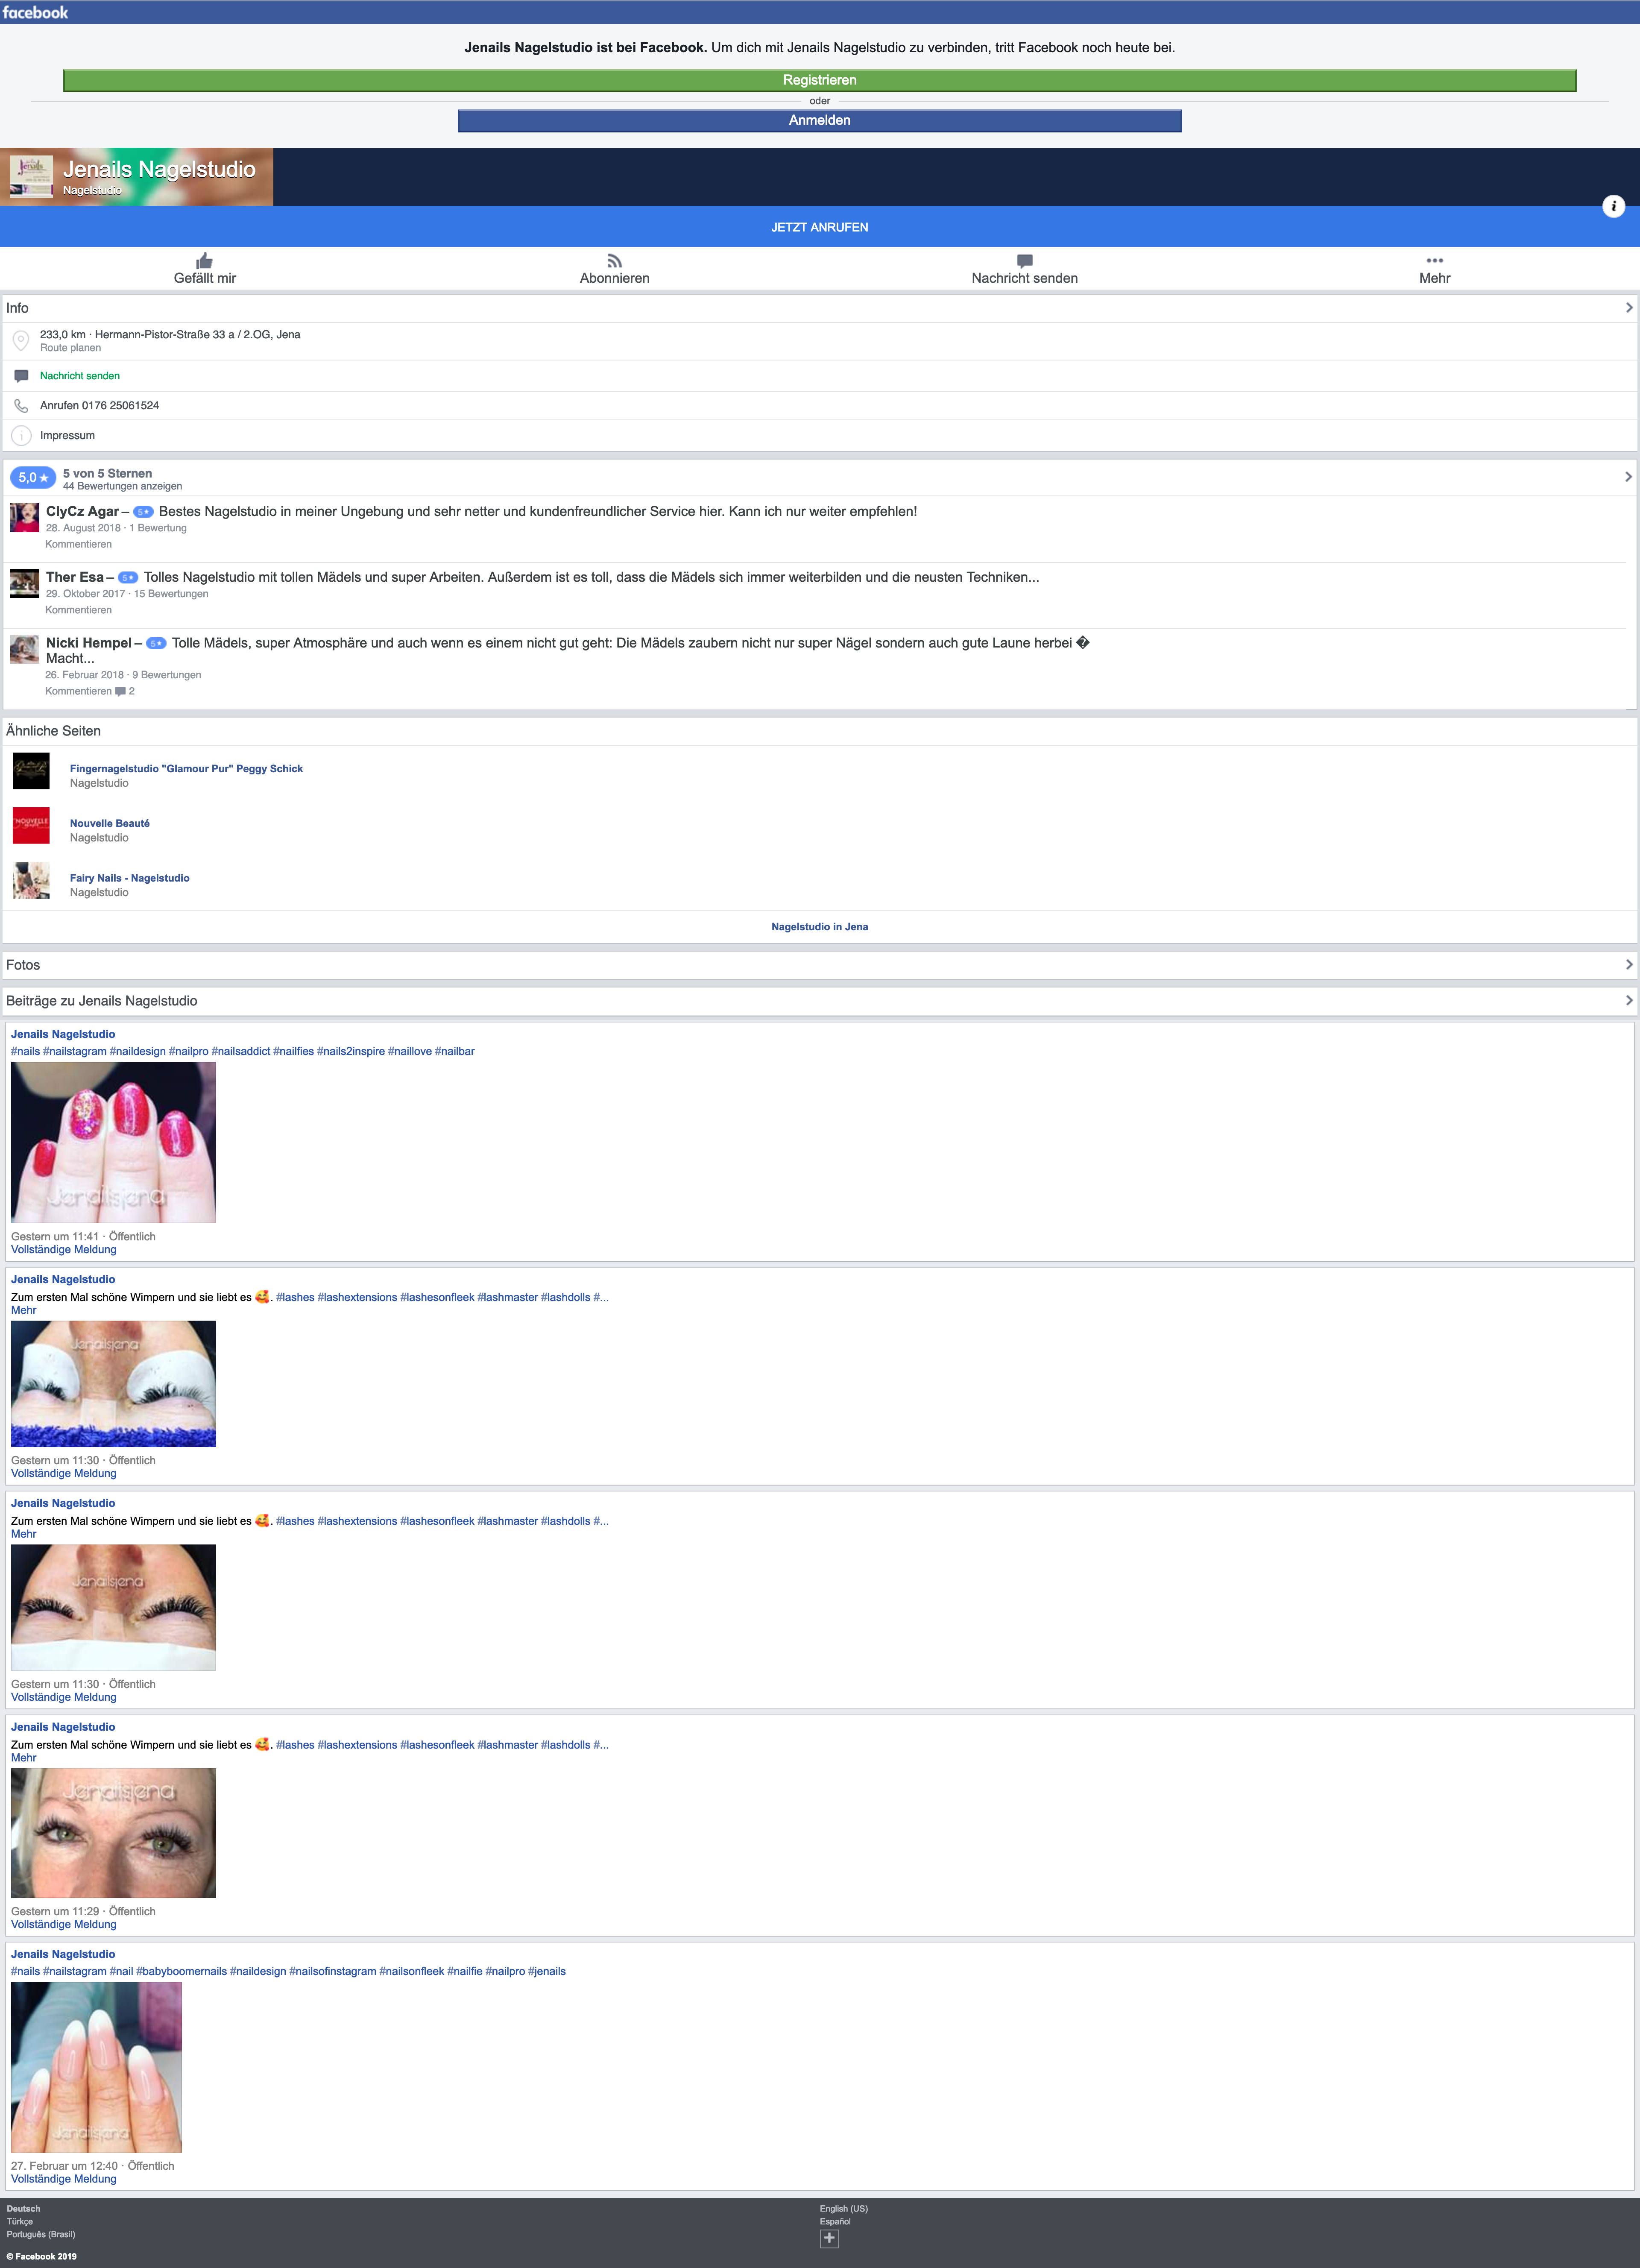Click the round info icon on cover
This screenshot has width=1640, height=2268.
(1613, 206)
